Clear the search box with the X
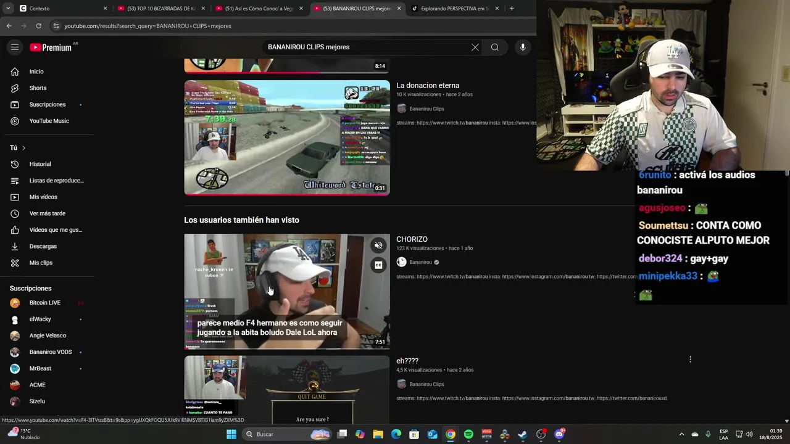 pyautogui.click(x=475, y=47)
